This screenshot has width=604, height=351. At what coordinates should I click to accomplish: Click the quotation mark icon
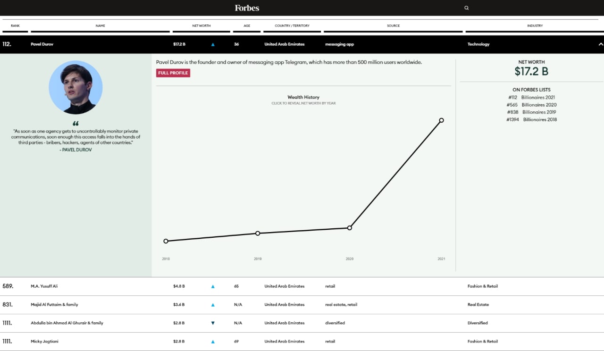76,124
